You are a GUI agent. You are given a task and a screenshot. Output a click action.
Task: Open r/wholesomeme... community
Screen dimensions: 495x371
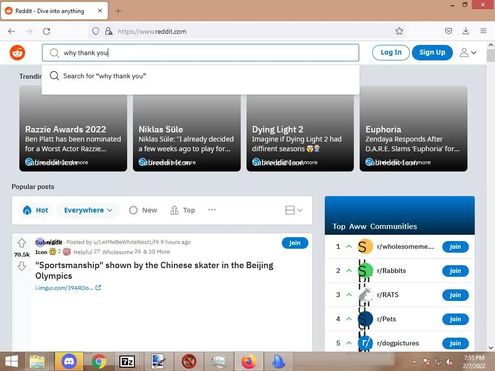405,247
